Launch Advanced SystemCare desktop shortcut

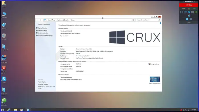(4, 59)
